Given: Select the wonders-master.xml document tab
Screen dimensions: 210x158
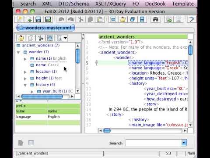Looking at the screenshot, I should pos(46,28).
